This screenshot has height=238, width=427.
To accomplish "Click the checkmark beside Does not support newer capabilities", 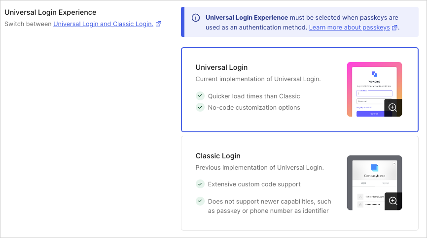I will (200, 201).
